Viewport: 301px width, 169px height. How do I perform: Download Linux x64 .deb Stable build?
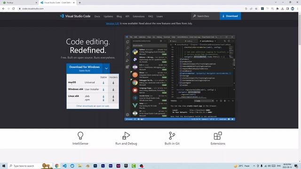103,96
